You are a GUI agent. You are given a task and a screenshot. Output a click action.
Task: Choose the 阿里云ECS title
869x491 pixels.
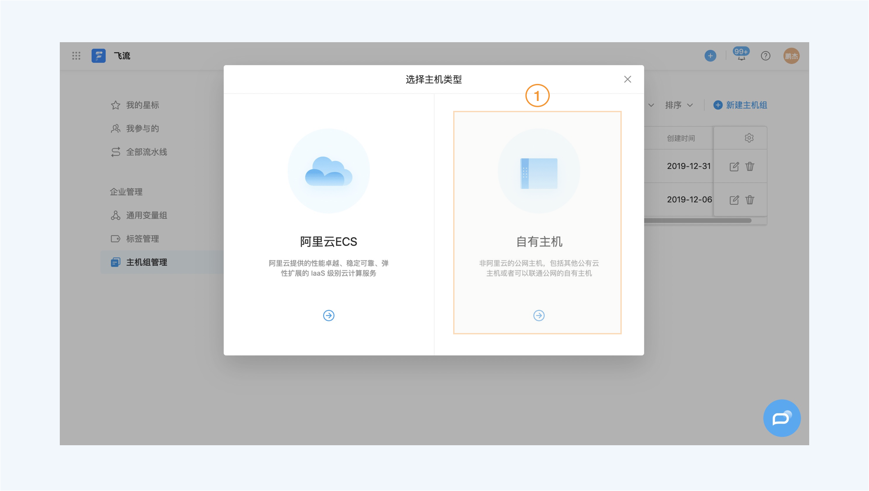coord(329,241)
